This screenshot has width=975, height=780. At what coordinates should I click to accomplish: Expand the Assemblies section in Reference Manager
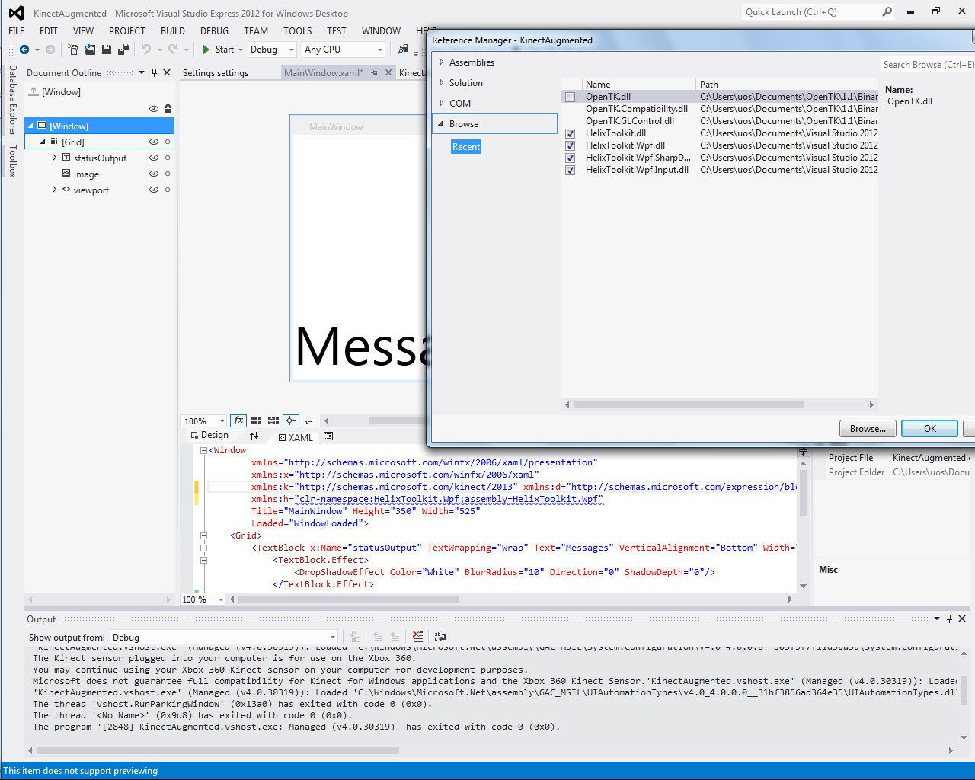[x=441, y=62]
